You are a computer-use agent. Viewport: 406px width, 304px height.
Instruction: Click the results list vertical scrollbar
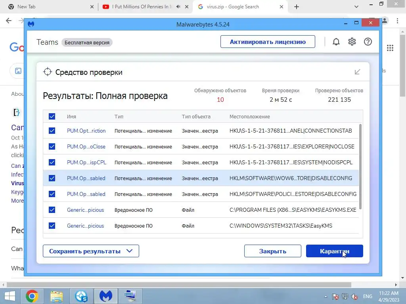click(360, 167)
